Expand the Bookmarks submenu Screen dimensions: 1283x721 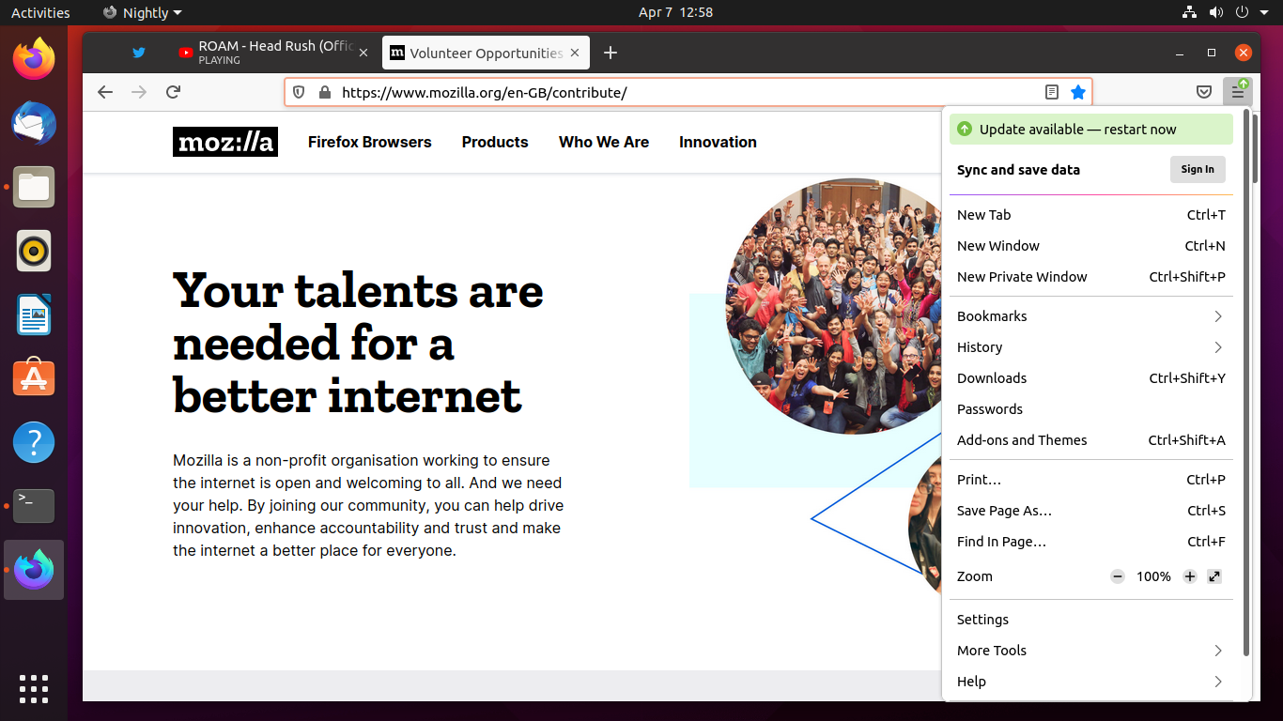(1090, 316)
